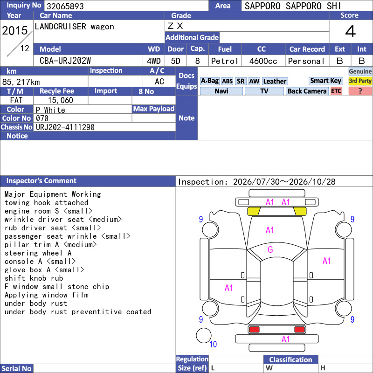The image size is (373, 373).
Task: Click the Navi equipment badge
Action: point(221,91)
